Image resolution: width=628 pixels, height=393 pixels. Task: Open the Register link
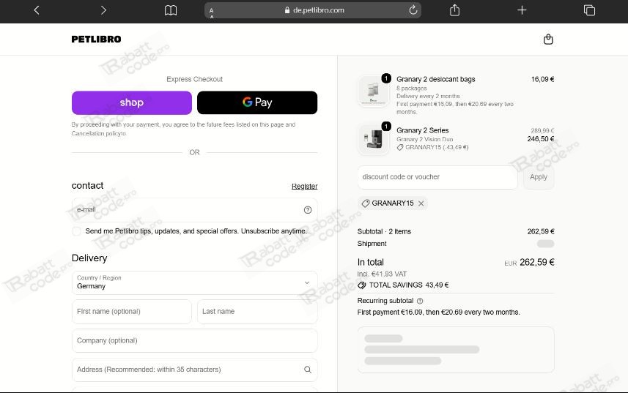[304, 187]
